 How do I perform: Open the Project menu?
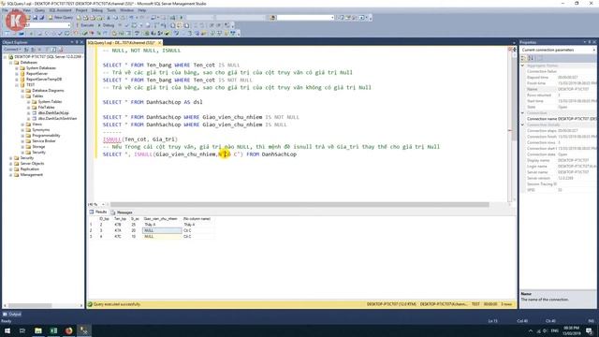click(x=81, y=10)
